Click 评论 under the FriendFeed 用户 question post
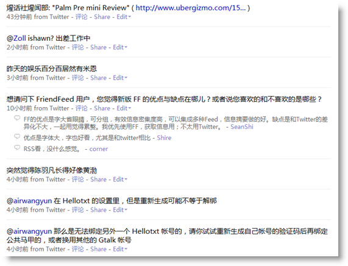This screenshot has height=266, width=348. coord(82,108)
